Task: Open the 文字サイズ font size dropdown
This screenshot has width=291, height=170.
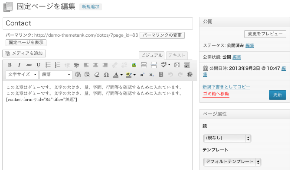Action: tap(22, 75)
